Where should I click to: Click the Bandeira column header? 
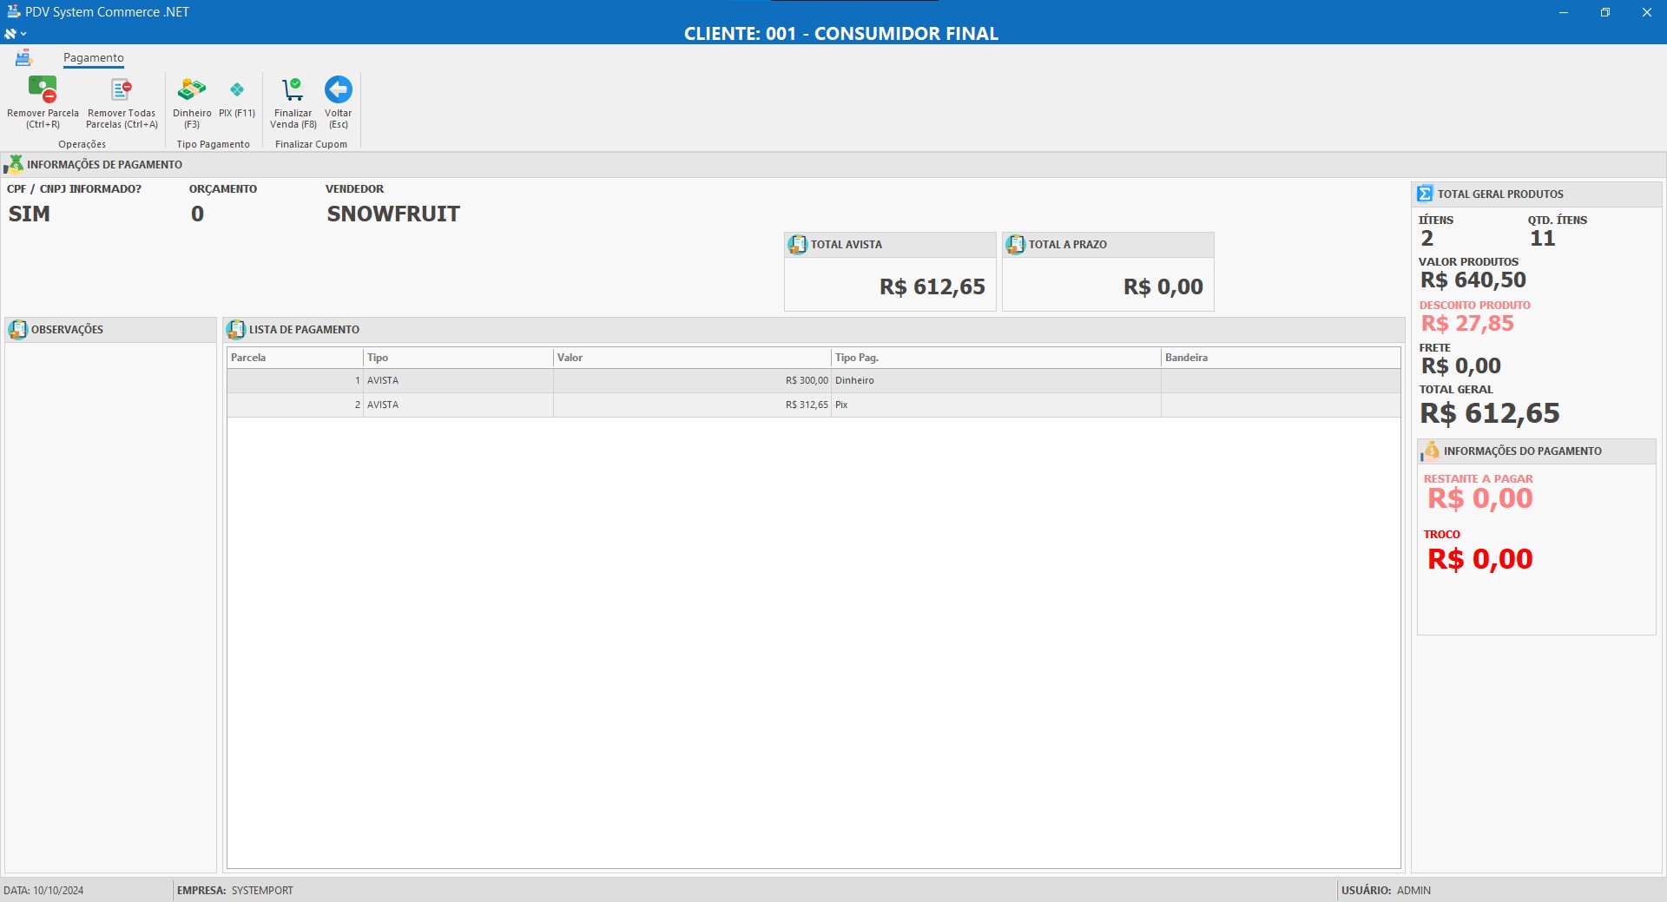[x=1280, y=358]
